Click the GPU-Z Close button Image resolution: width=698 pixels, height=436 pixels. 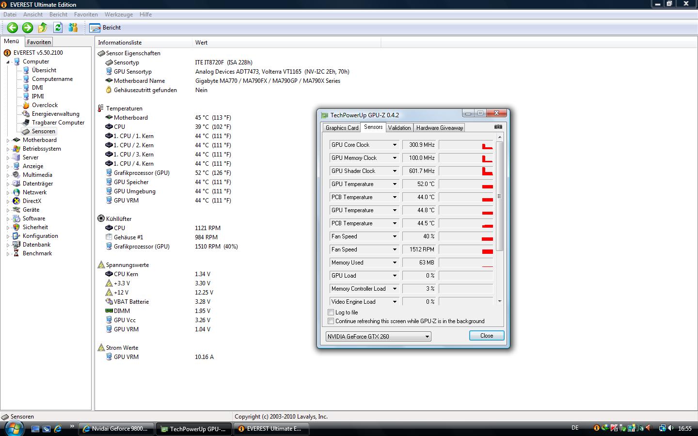487,336
